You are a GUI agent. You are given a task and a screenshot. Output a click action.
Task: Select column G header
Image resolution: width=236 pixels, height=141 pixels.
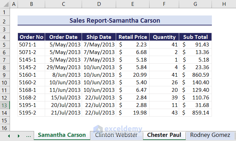pyautogui.click(x=195, y=4)
